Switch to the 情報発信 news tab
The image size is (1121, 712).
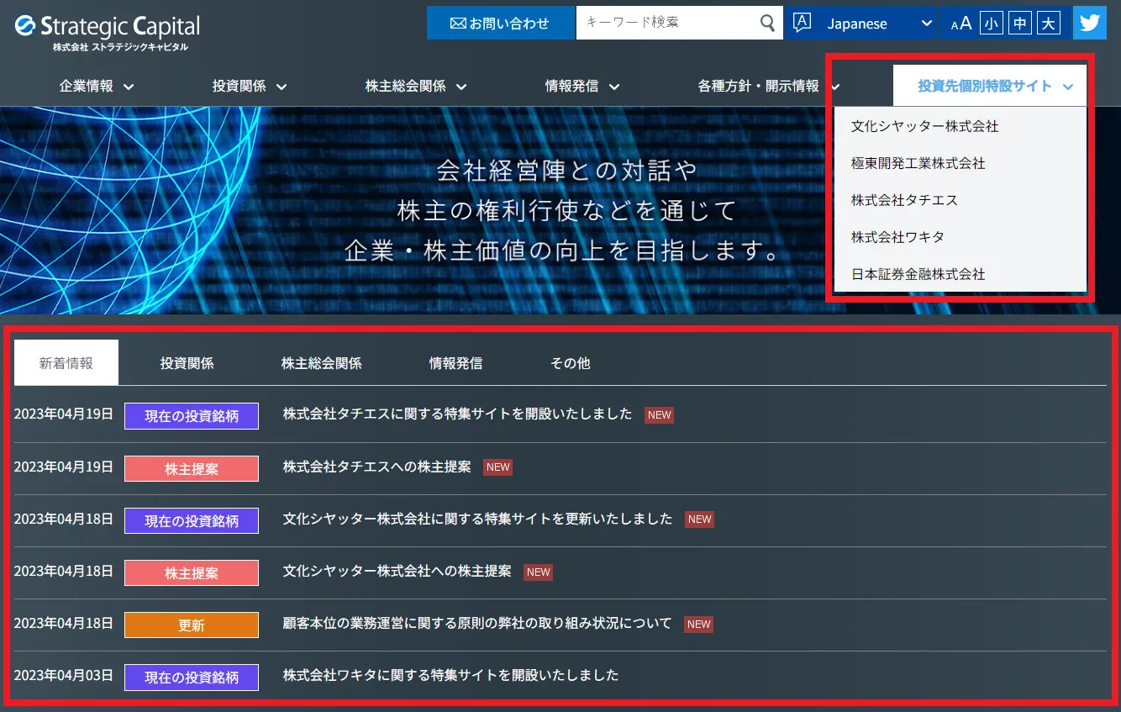(x=456, y=363)
